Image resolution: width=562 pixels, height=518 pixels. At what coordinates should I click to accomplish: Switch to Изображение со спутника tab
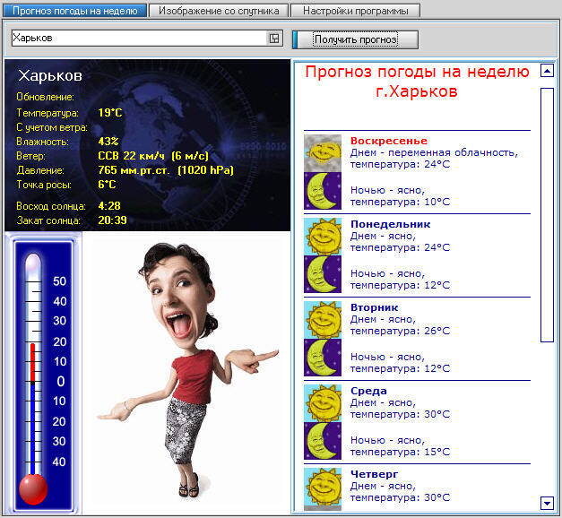click(x=219, y=11)
